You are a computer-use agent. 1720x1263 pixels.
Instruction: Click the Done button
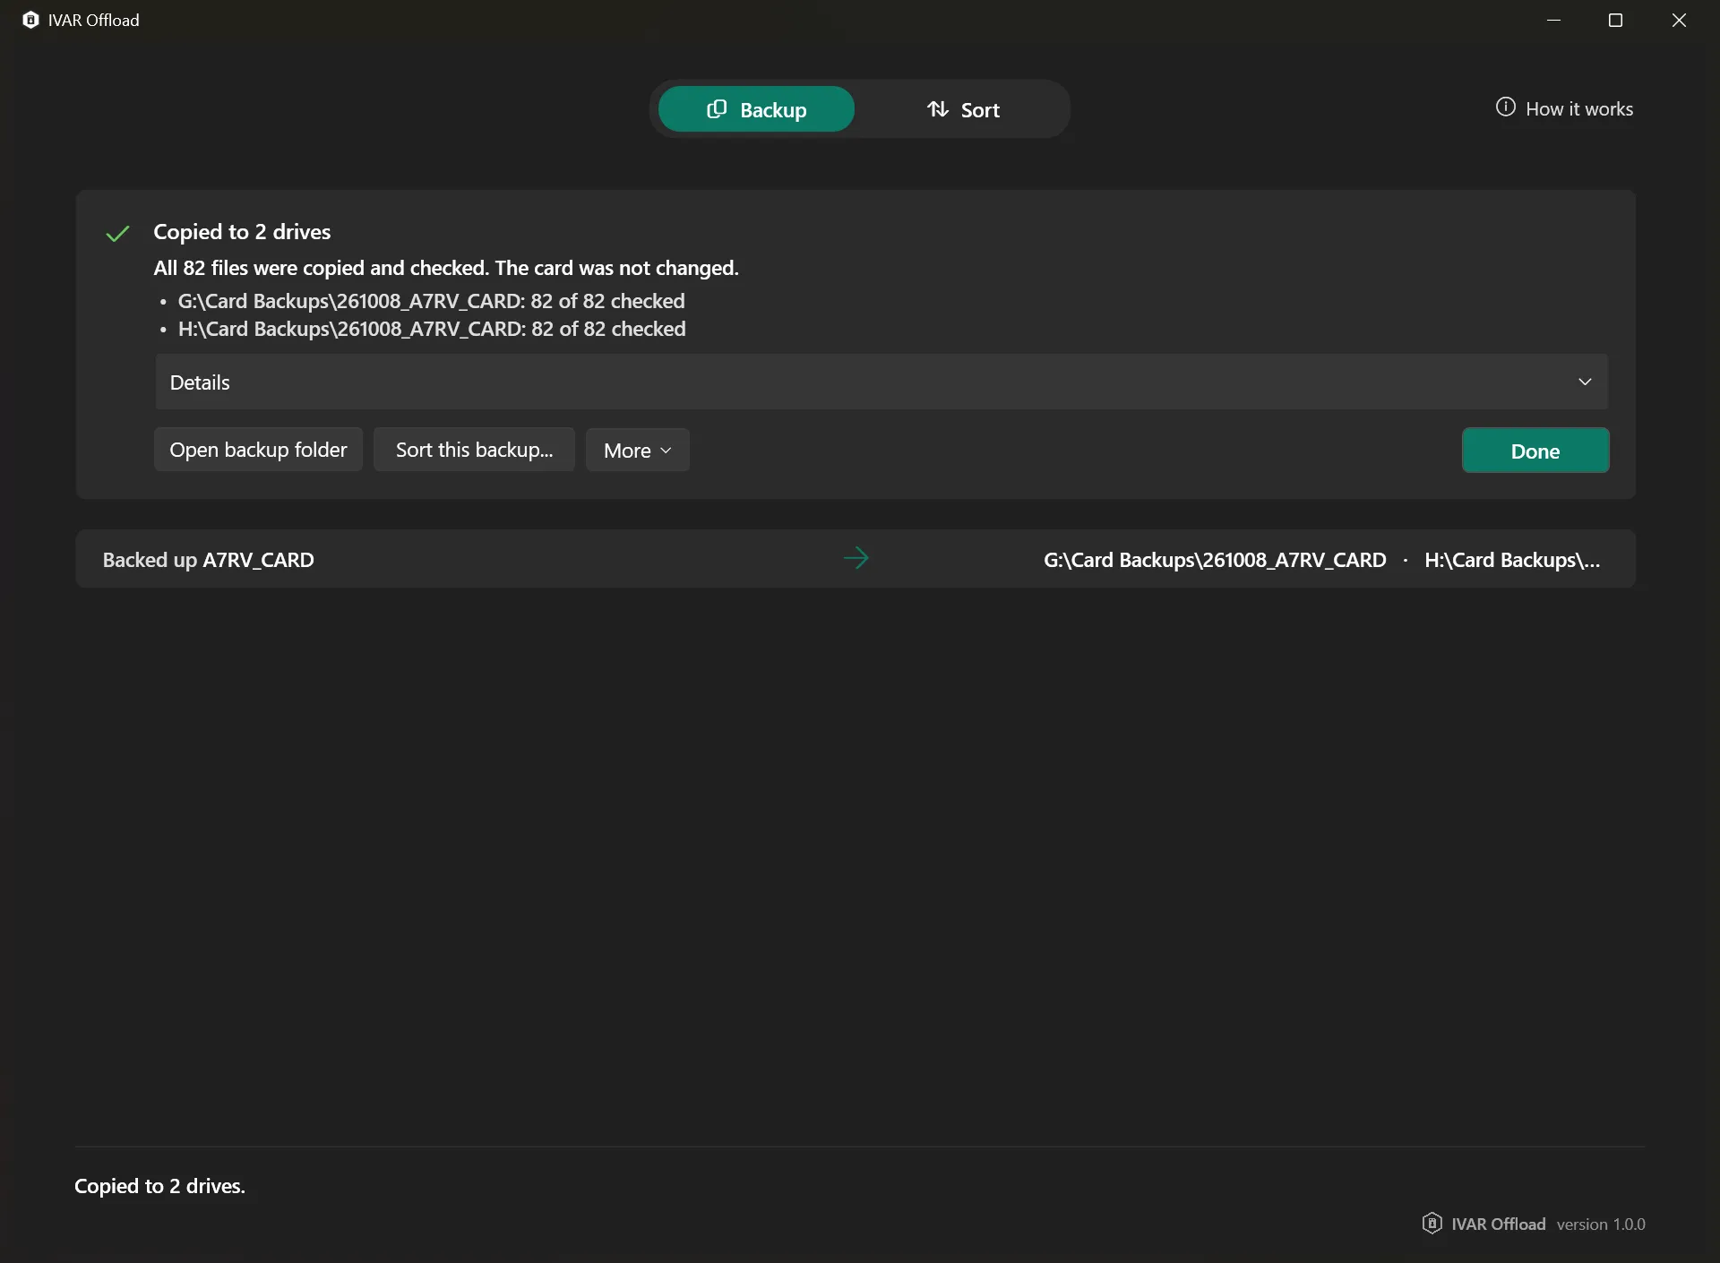coord(1535,450)
